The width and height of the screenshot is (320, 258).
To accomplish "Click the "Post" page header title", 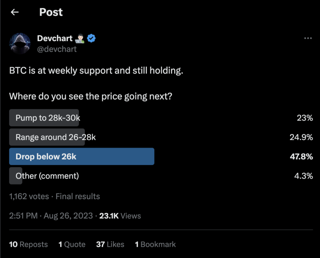I will coord(51,12).
